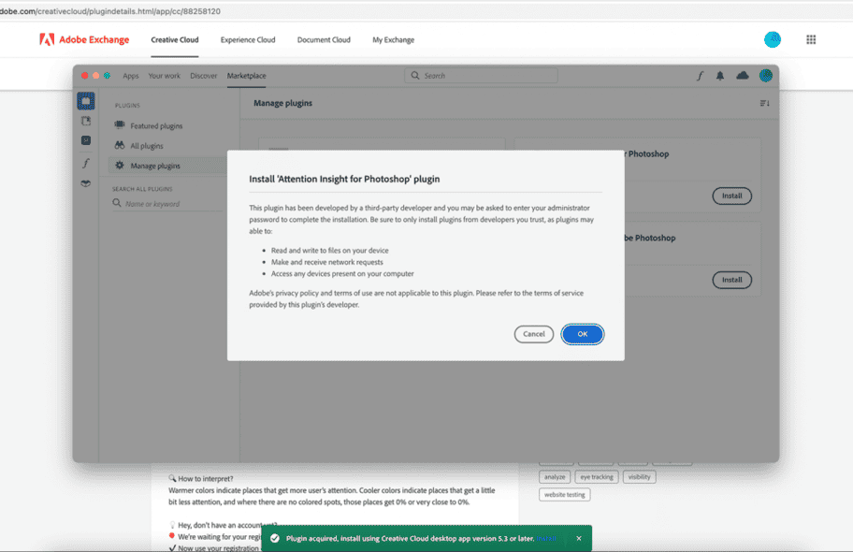This screenshot has width=853, height=552.
Task: Click 'Access any devices present on your computer'
Action: click(x=342, y=274)
